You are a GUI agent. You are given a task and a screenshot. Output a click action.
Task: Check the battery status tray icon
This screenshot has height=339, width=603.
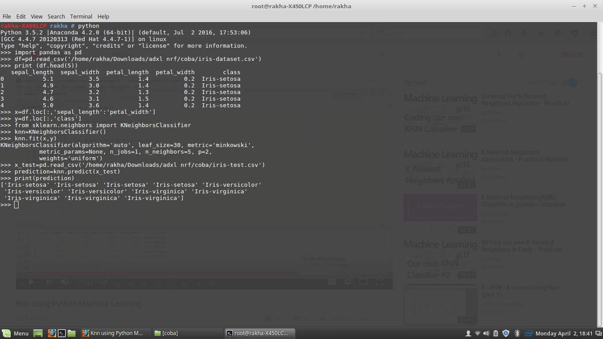click(x=495, y=333)
